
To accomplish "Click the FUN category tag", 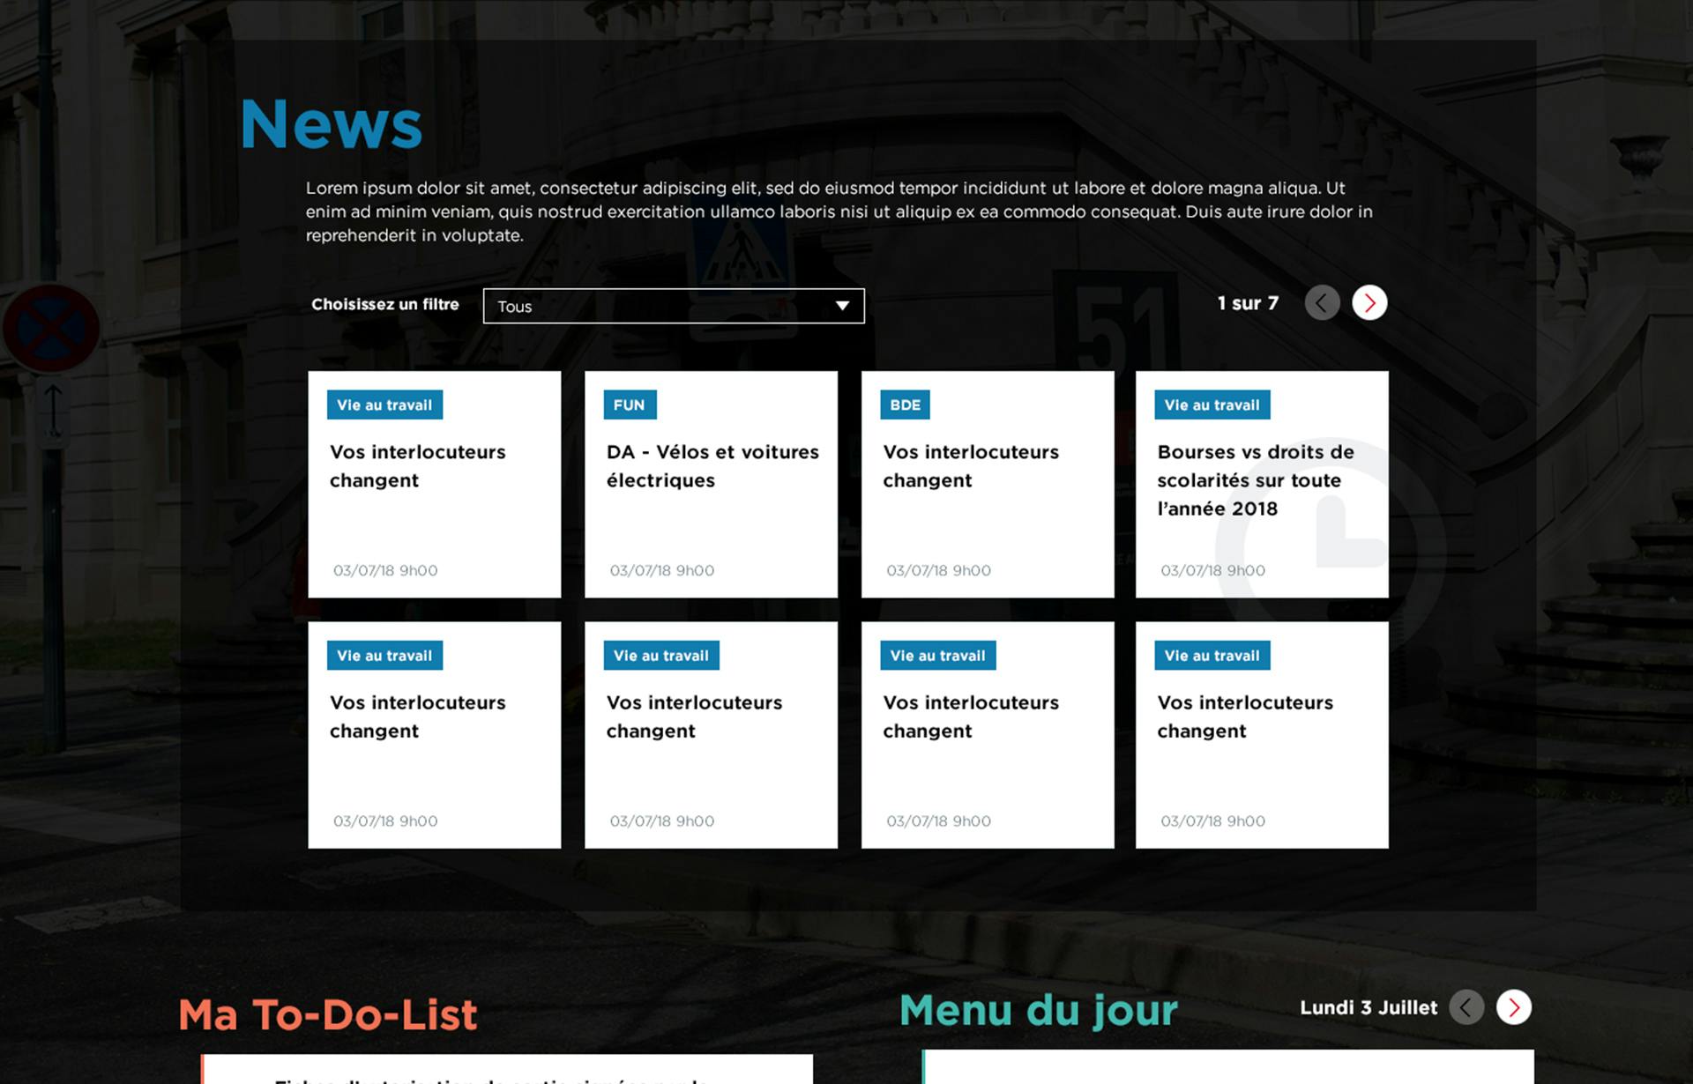I will point(629,405).
